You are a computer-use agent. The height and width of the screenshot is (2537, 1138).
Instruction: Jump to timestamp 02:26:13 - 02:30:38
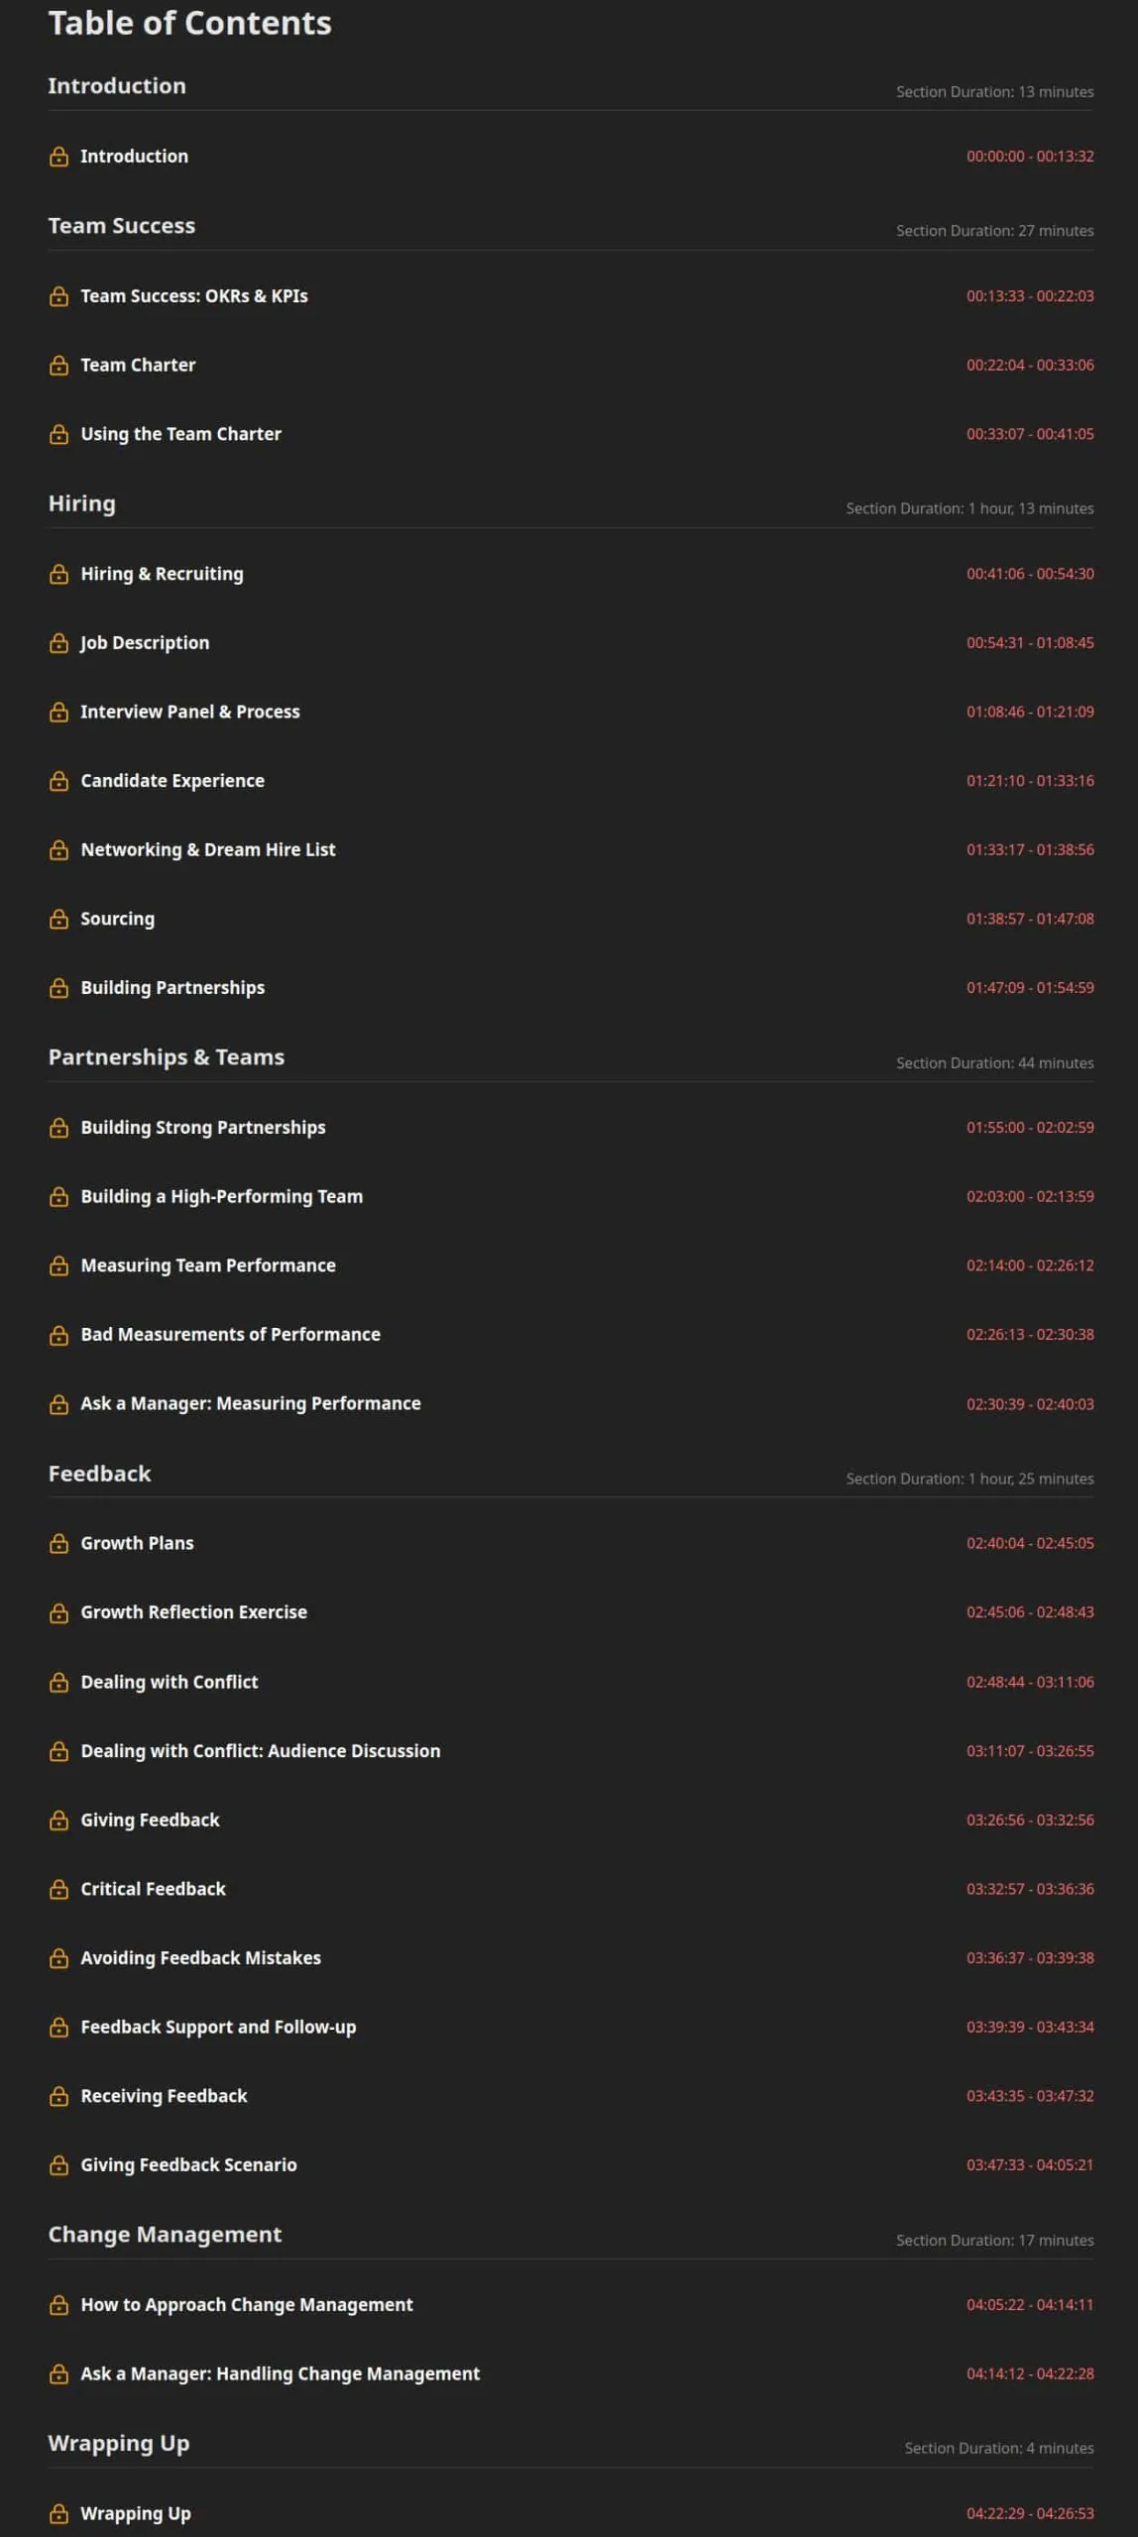point(1030,1335)
